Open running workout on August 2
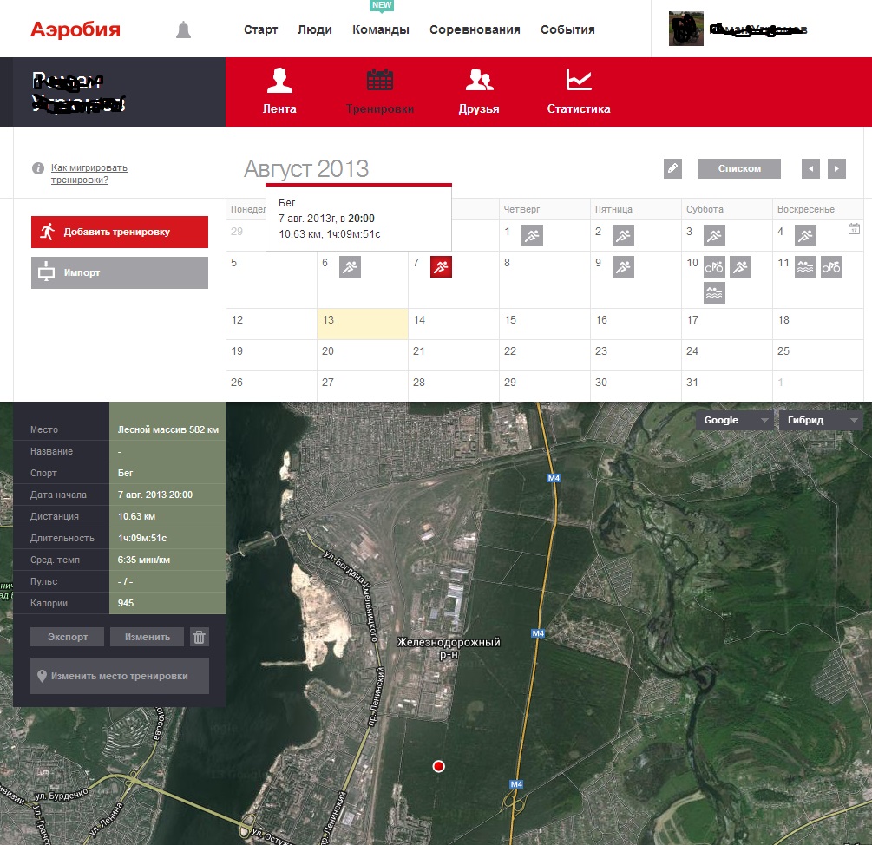This screenshot has height=845, width=872. 623,236
